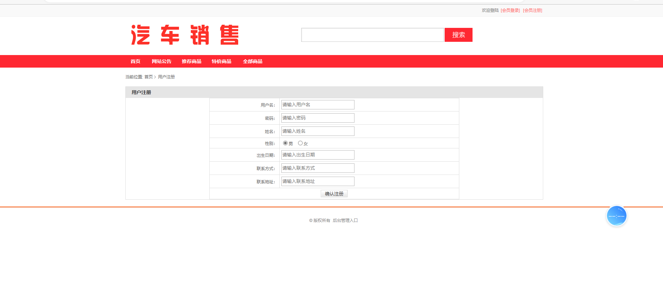Click the 汽车销售 site logo
Viewport: 663px width, 308px height.
185,35
